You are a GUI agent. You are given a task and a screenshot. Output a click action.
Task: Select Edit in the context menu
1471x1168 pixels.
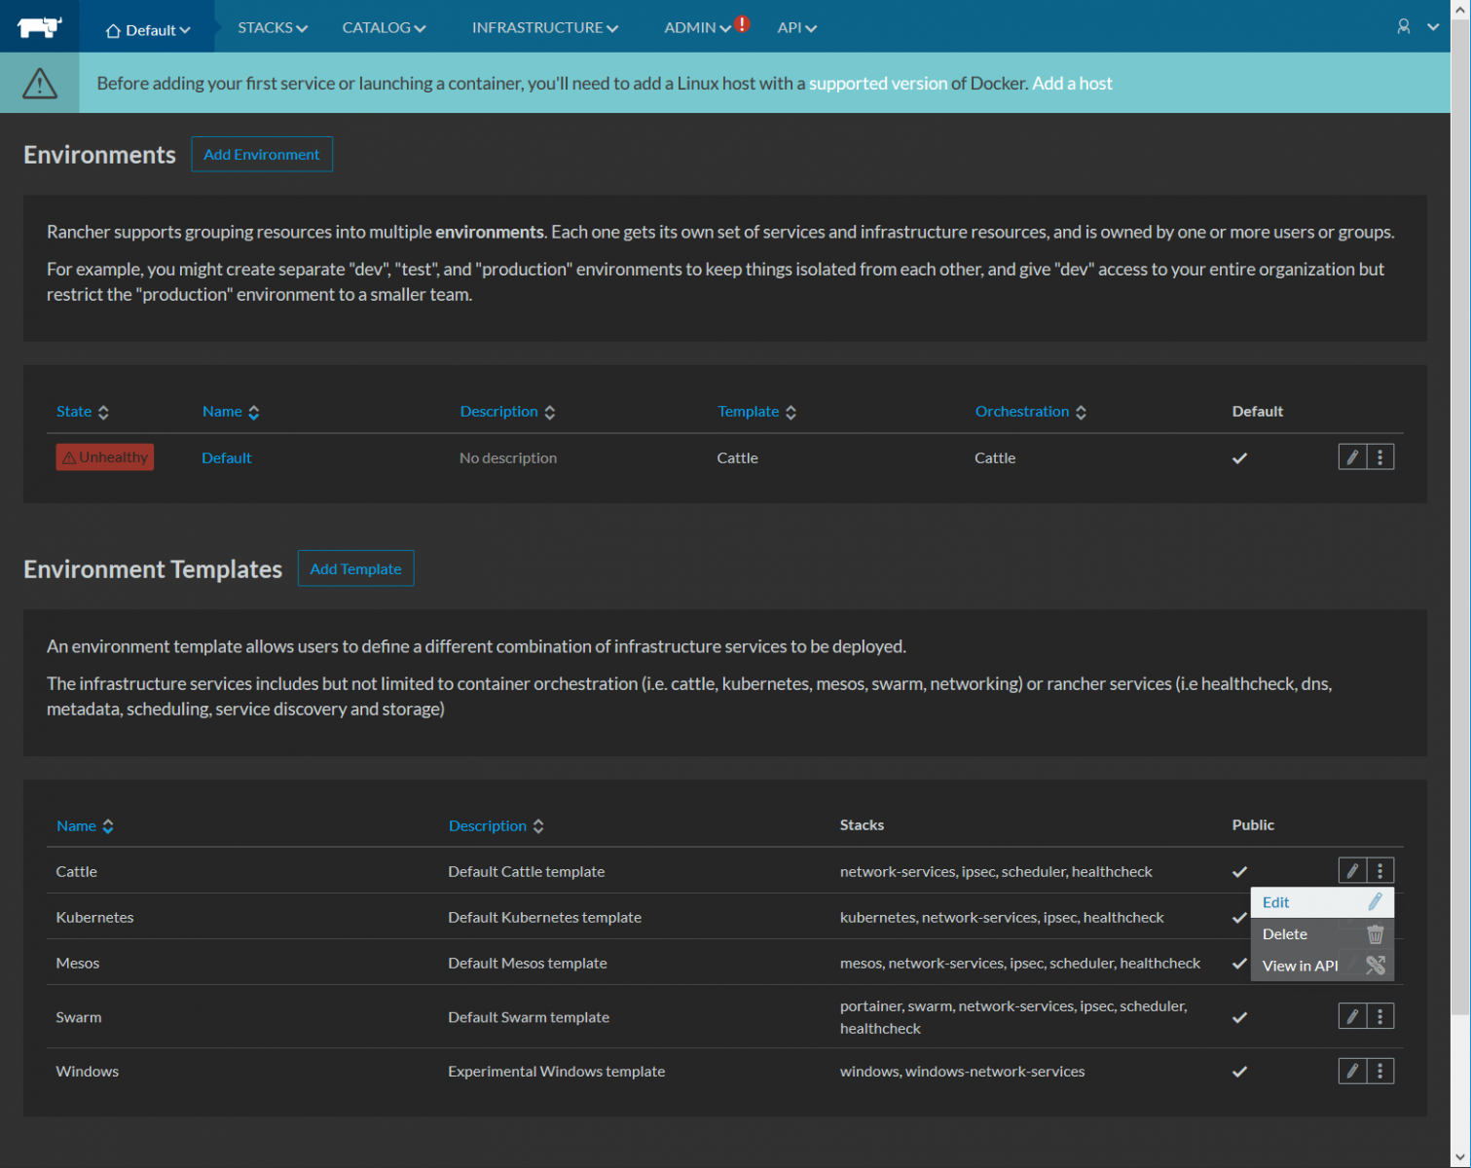click(x=1322, y=902)
